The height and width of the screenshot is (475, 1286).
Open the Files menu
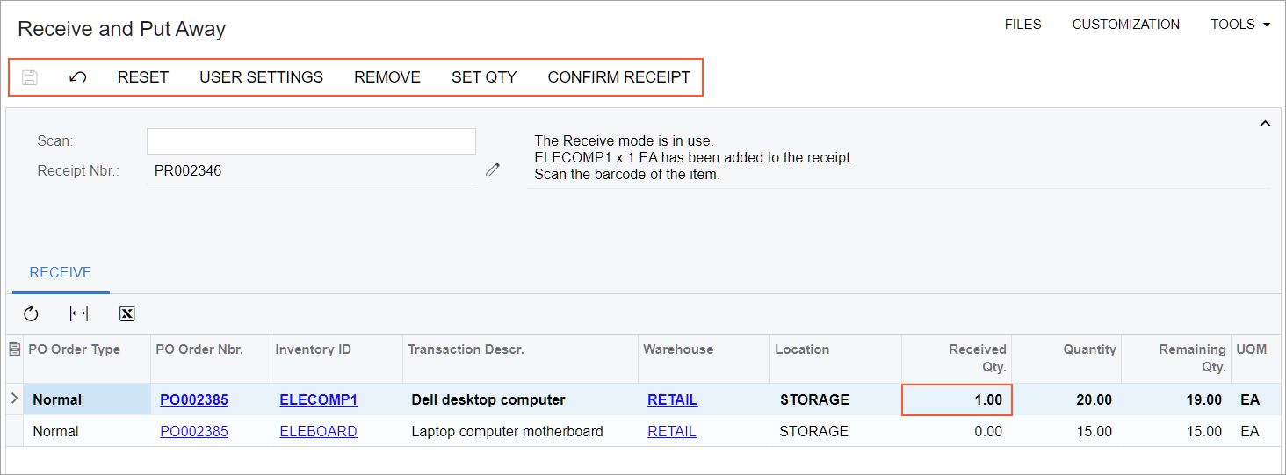1022,25
